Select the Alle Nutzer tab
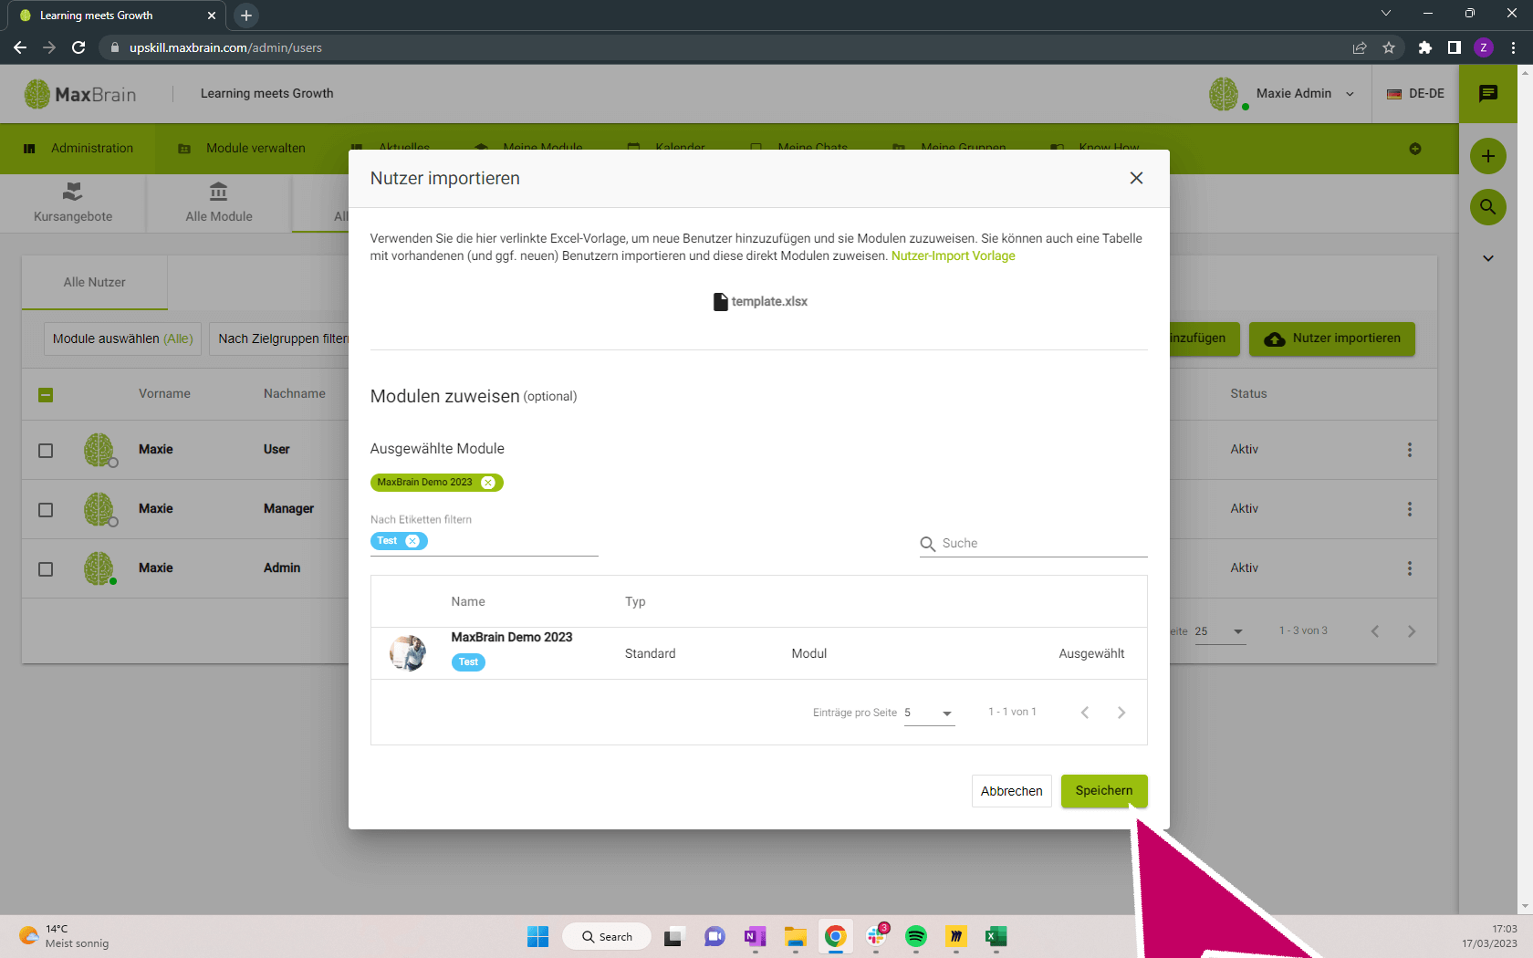 pyautogui.click(x=95, y=282)
